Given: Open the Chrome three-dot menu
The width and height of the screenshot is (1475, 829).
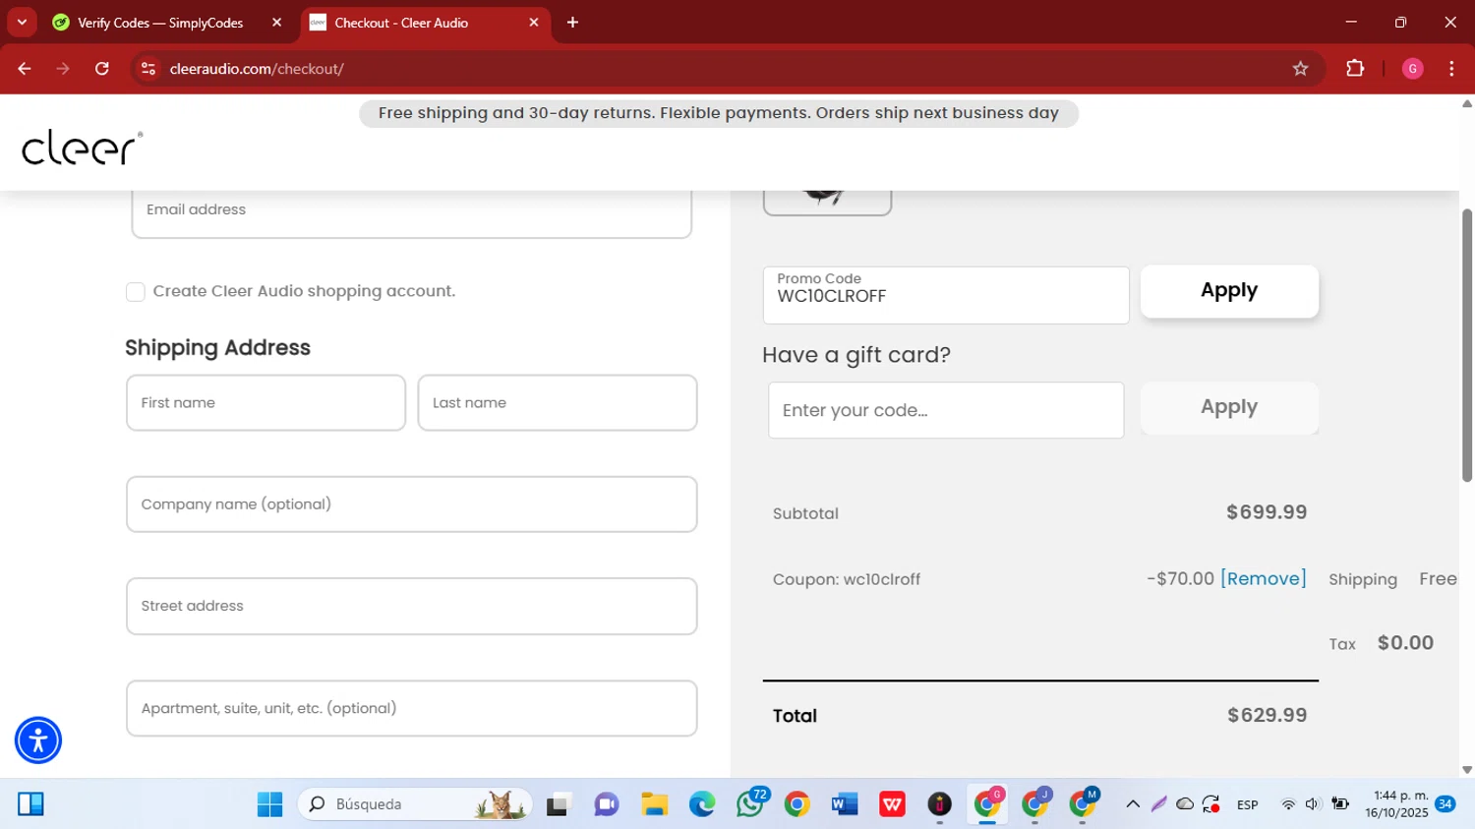Looking at the screenshot, I should [1451, 69].
